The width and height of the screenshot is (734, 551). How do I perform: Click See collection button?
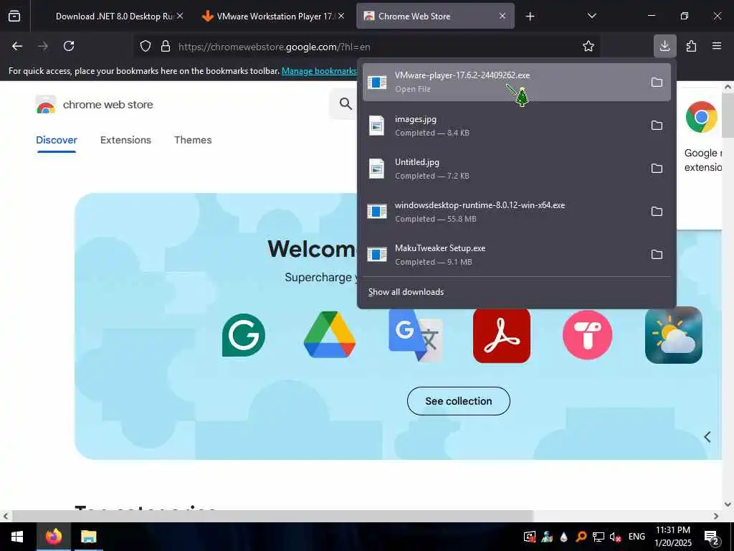(458, 401)
